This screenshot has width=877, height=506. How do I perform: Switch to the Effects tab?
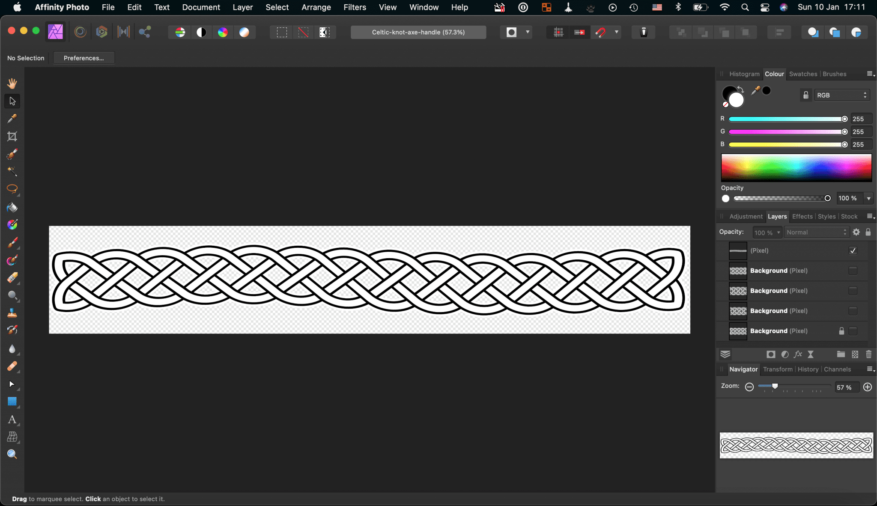point(802,216)
